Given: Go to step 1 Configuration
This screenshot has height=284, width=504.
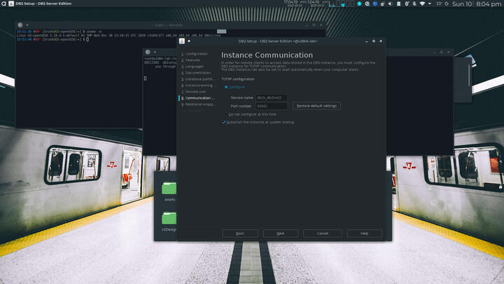Looking at the screenshot, I should [195, 54].
